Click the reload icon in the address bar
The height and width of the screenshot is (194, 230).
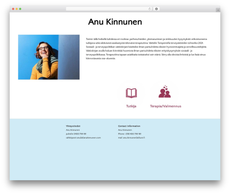[x=149, y=9]
